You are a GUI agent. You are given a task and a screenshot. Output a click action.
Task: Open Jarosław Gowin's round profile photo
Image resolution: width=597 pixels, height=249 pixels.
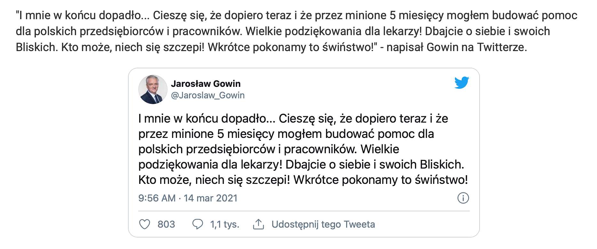(153, 89)
